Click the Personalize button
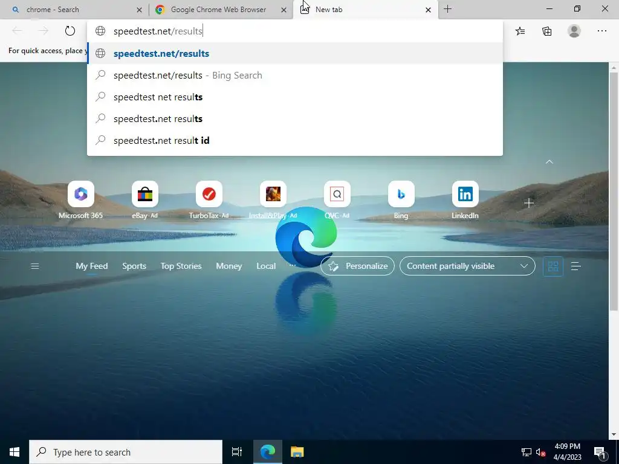This screenshot has width=619, height=464. [x=357, y=266]
